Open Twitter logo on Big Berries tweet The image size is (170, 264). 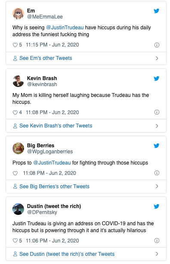pos(156,146)
